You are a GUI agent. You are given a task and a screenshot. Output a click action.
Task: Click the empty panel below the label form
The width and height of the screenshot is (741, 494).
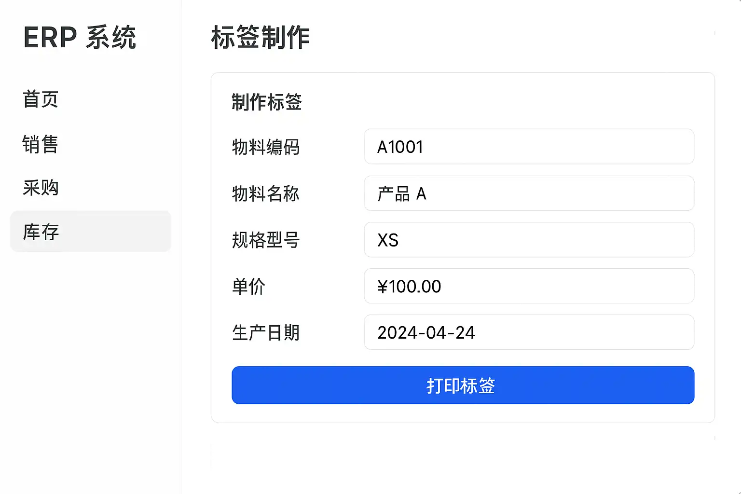coord(462,456)
